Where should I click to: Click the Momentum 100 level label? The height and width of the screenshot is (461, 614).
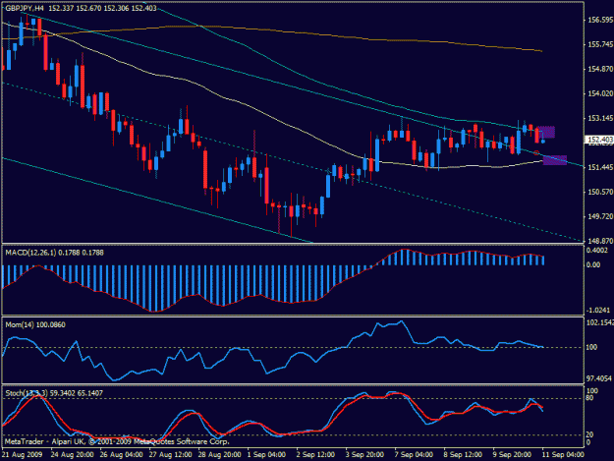[591, 347]
